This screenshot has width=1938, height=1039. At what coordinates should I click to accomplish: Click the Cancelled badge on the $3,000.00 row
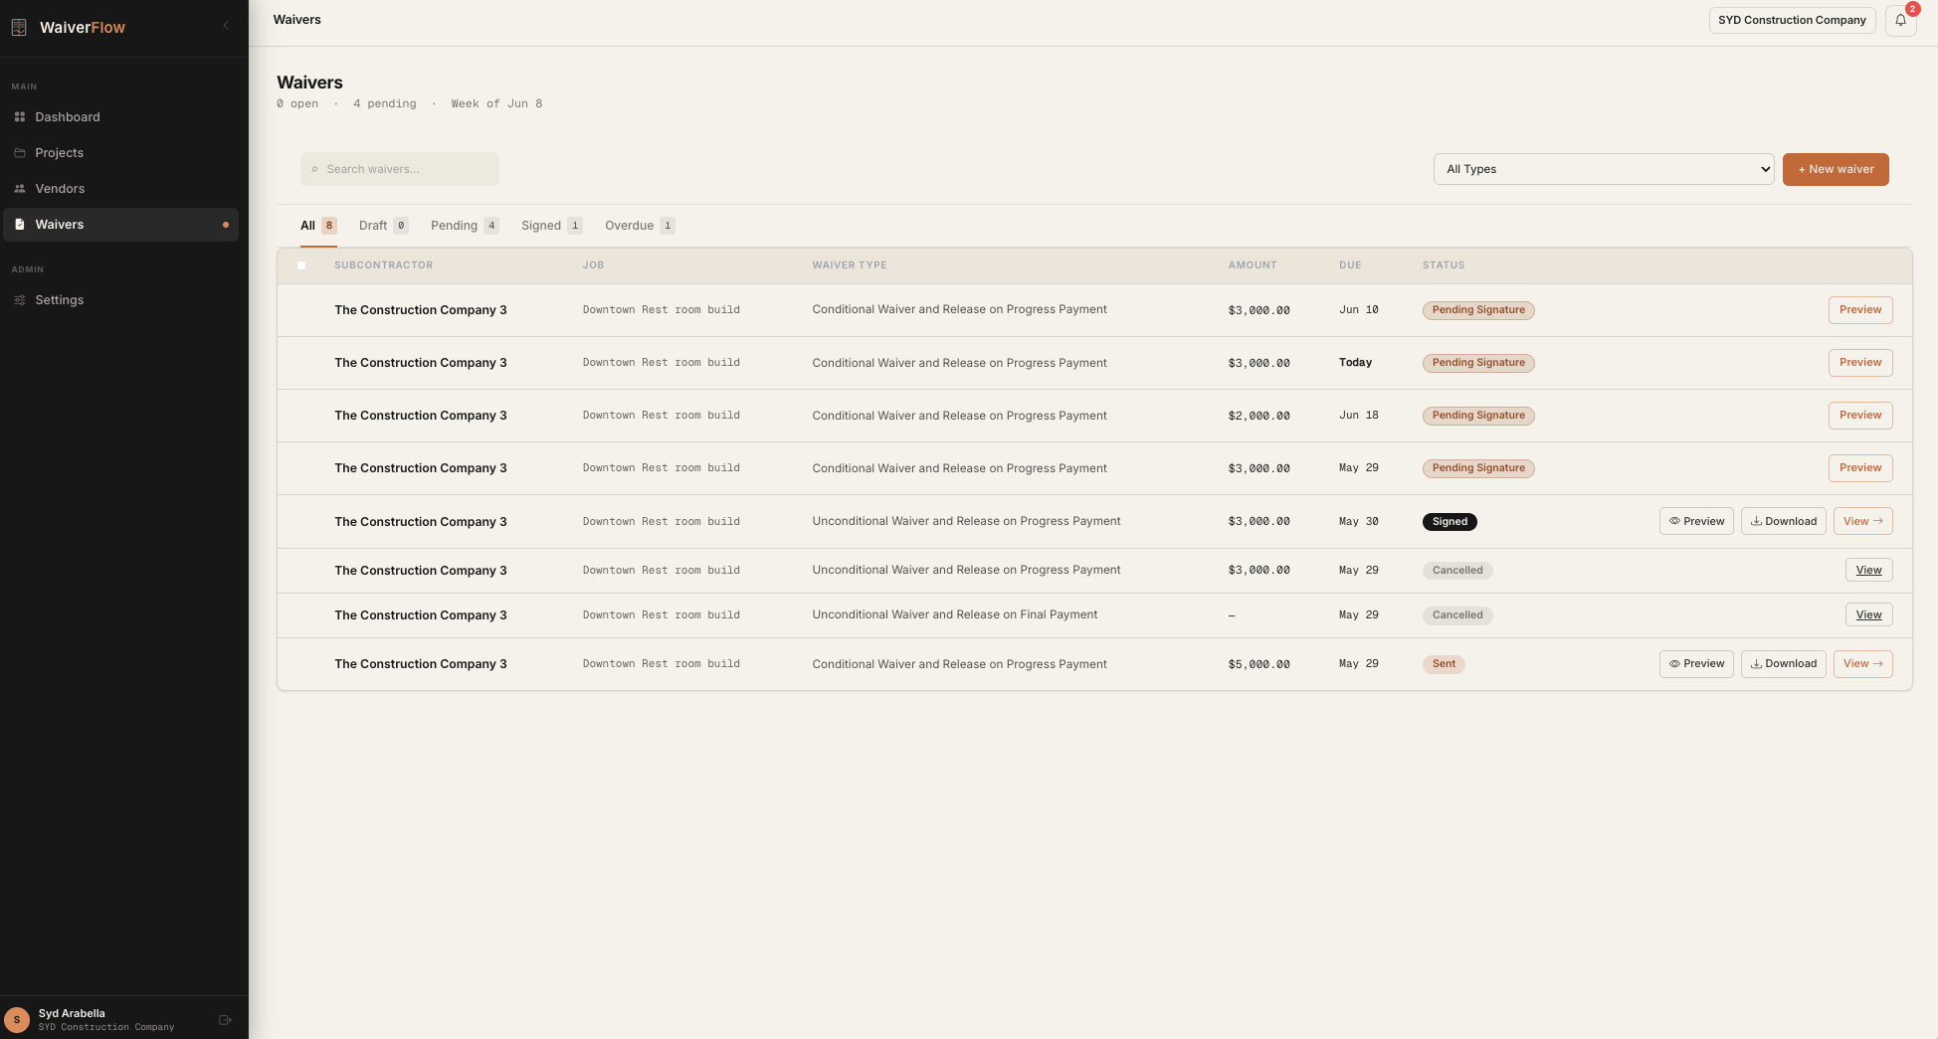click(x=1457, y=571)
